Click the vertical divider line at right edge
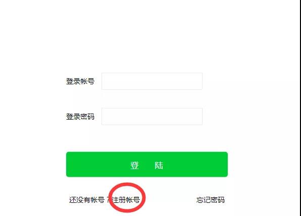Screen dimensions: 301x216 [299, 108]
